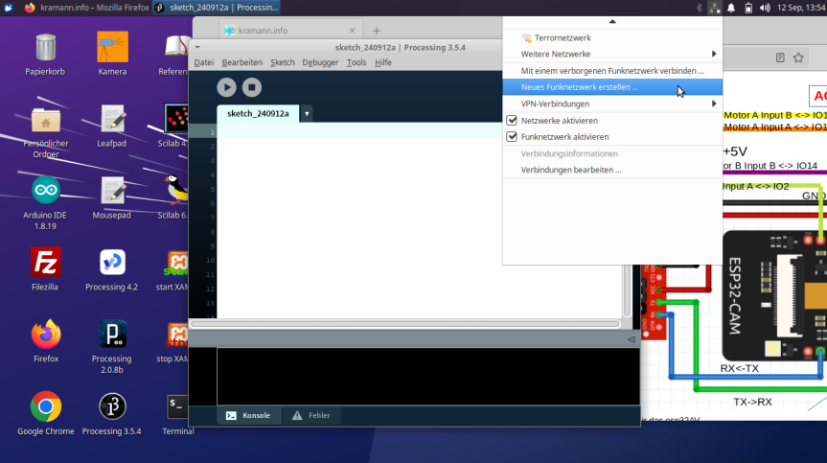This screenshot has width=827, height=463.
Task: Switch to the Fehler tab
Action: point(311,415)
